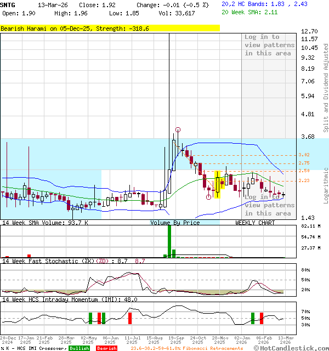
Task: Select the 2.23 Fibonacci retracement level label
Action: (304, 180)
